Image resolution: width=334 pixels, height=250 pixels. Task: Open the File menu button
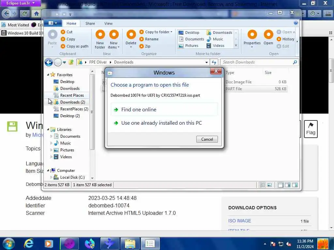(53, 23)
